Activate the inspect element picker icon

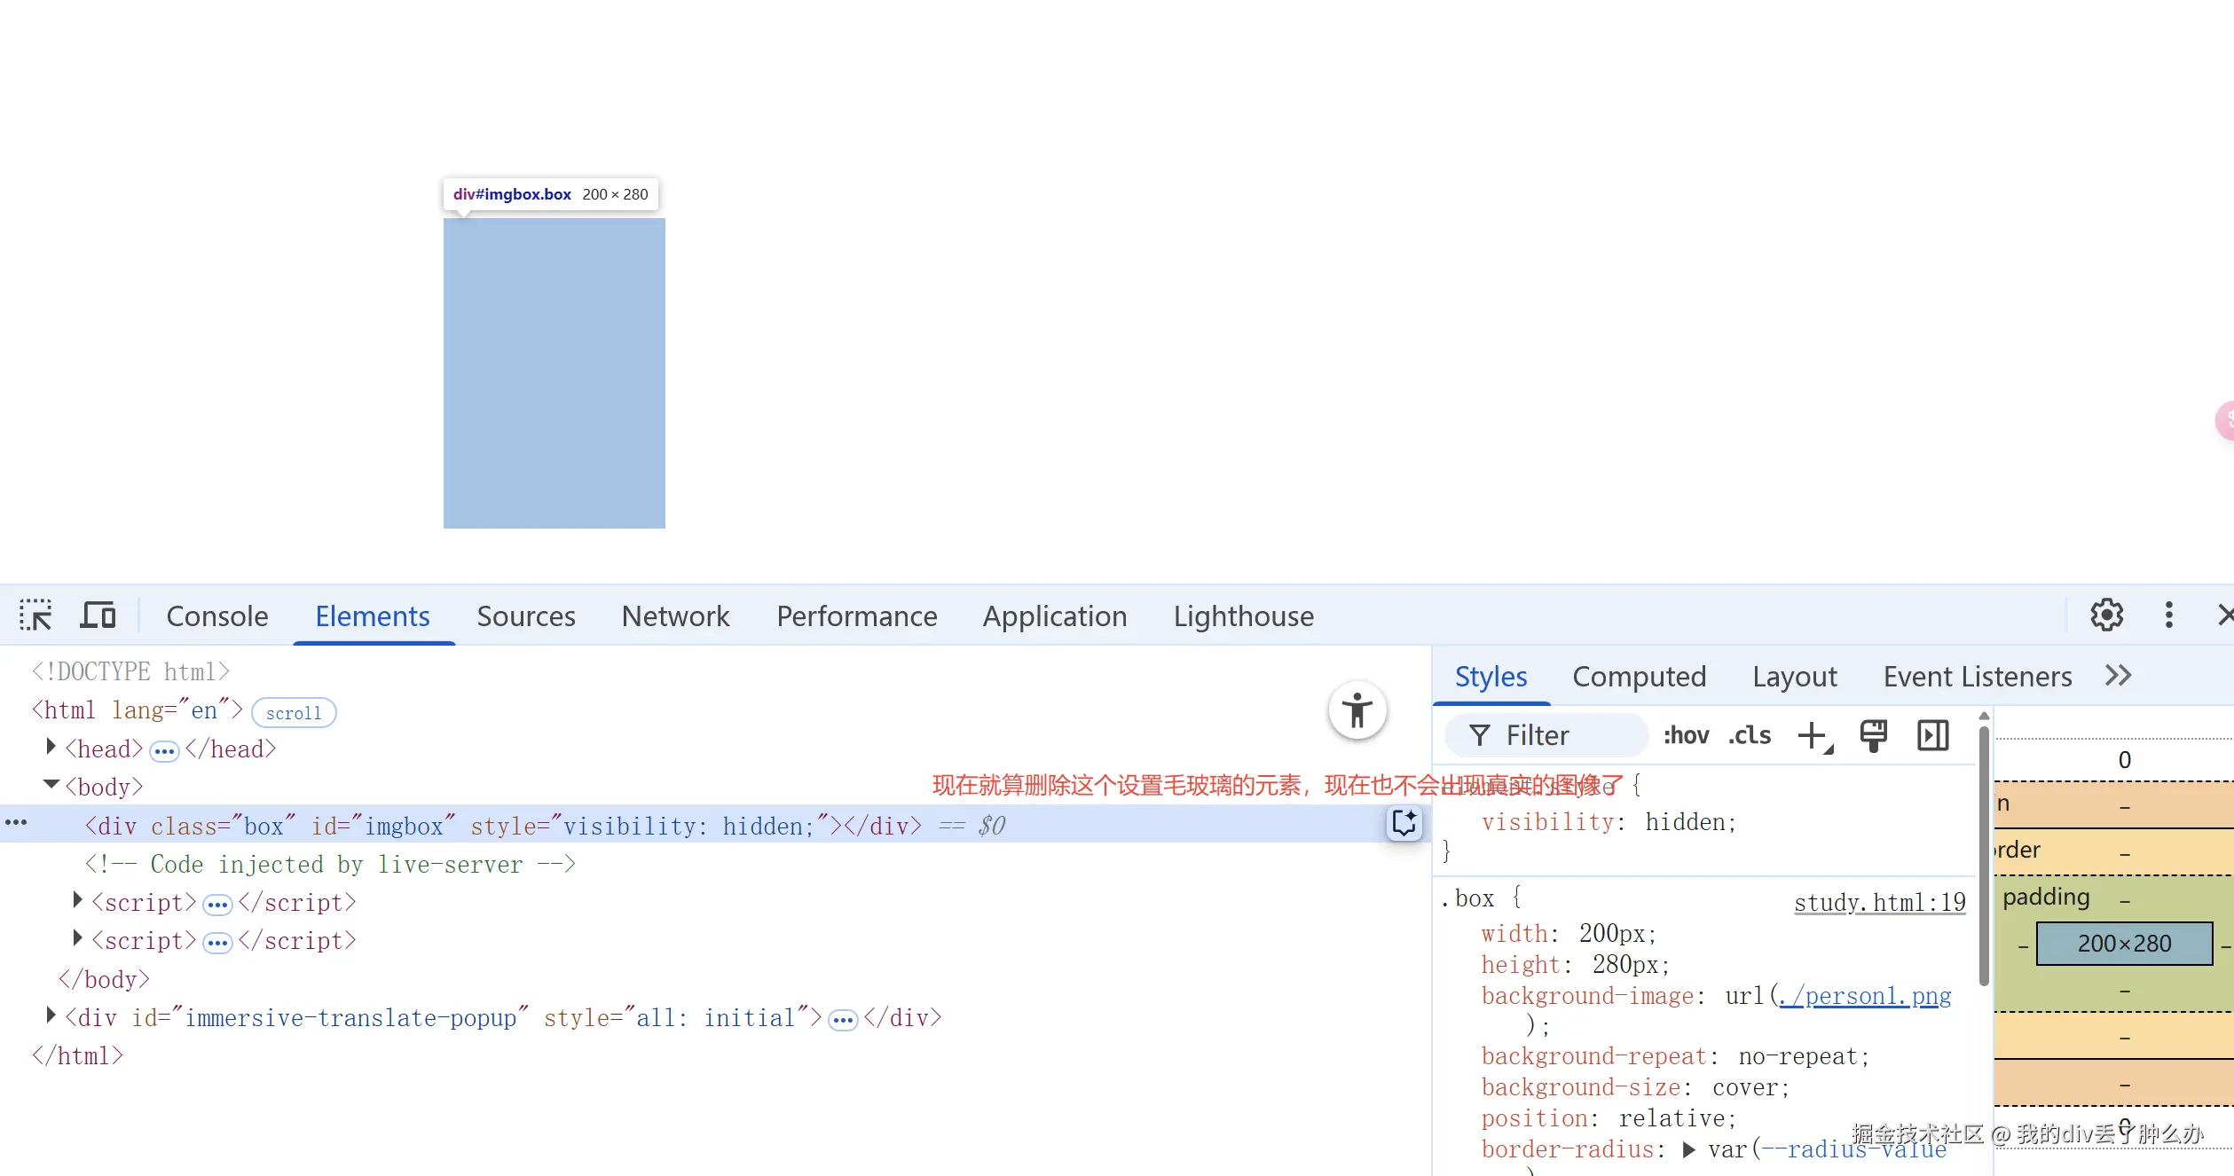pos(35,615)
